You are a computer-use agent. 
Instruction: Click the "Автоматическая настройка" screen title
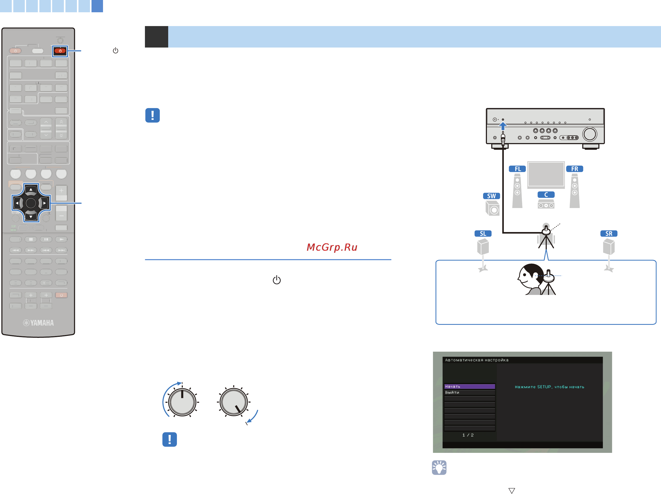tap(477, 360)
